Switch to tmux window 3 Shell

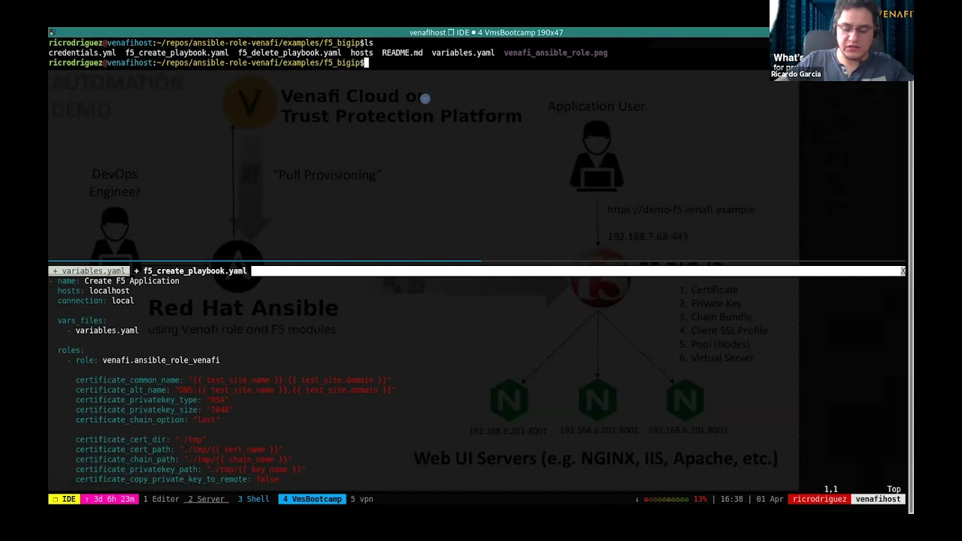[253, 499]
